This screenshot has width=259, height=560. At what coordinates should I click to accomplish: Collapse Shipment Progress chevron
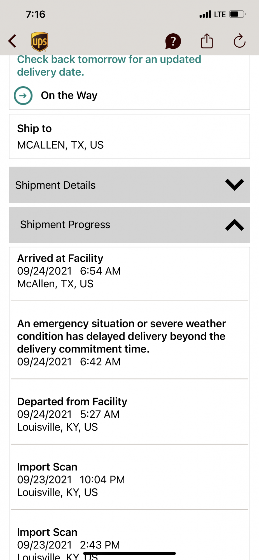click(x=234, y=225)
